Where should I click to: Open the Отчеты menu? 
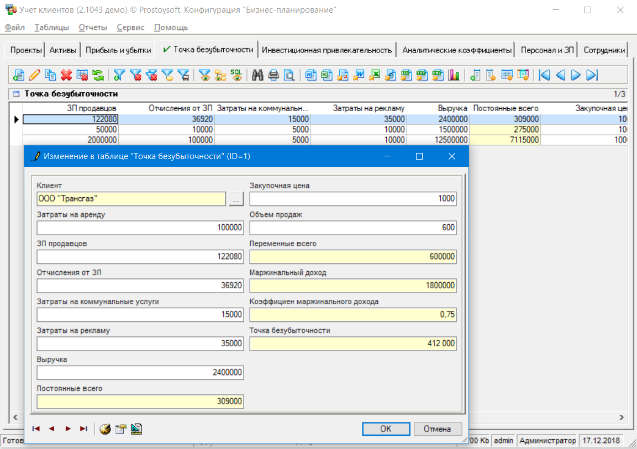pyautogui.click(x=93, y=27)
